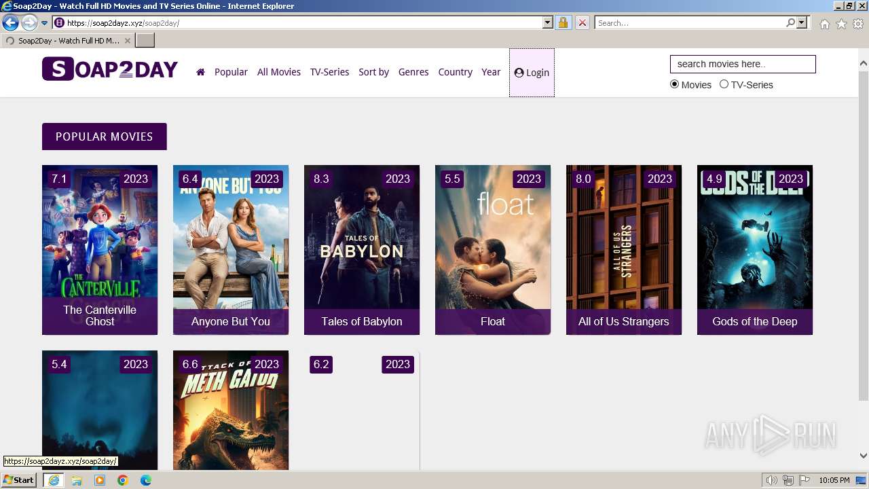Select the Movies radio button
This screenshot has width=869, height=489.
674,84
